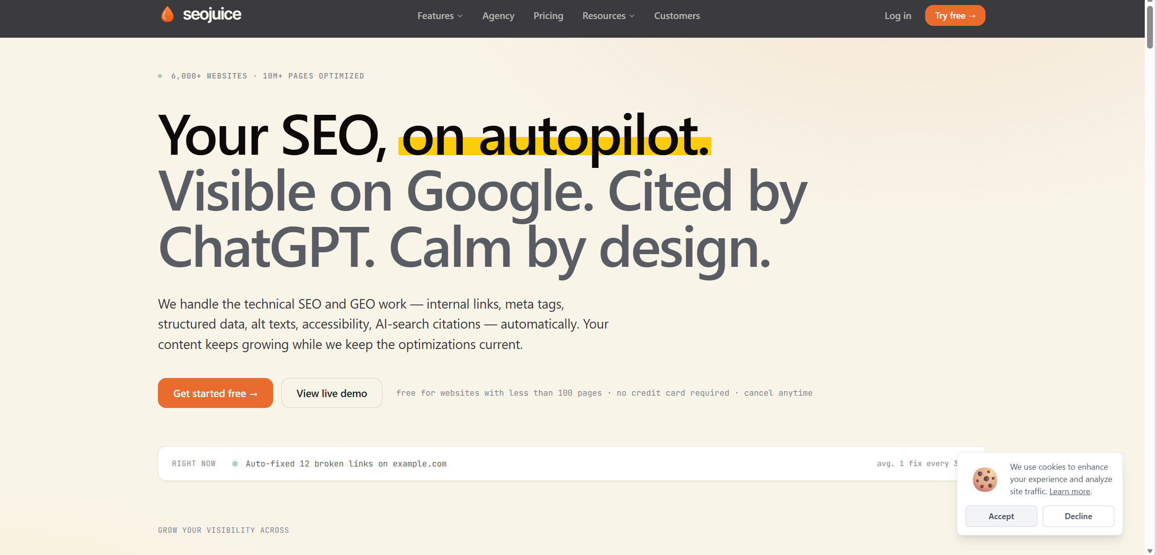1157x555 pixels.
Task: Expand the Features dropdown menu
Action: tap(440, 16)
